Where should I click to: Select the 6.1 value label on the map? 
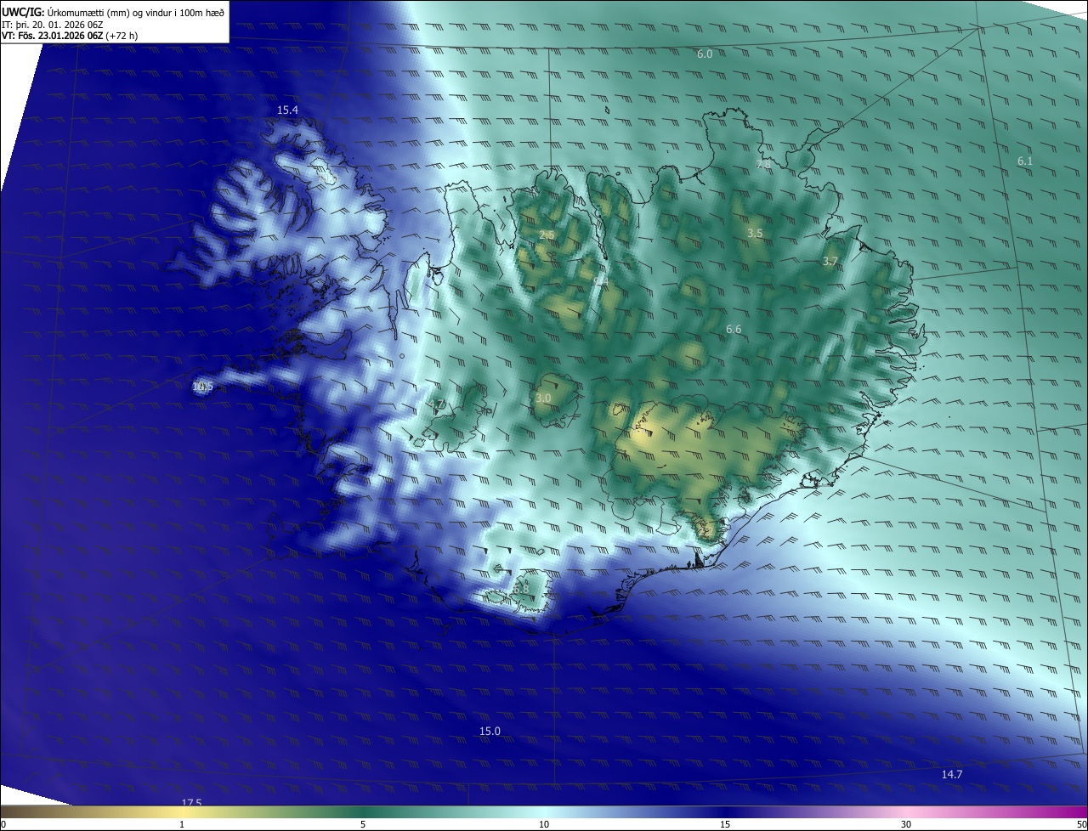point(1025,161)
